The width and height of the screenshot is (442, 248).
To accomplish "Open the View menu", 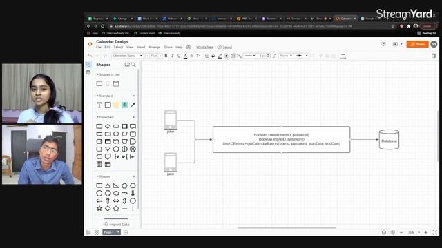I will coord(130,48).
